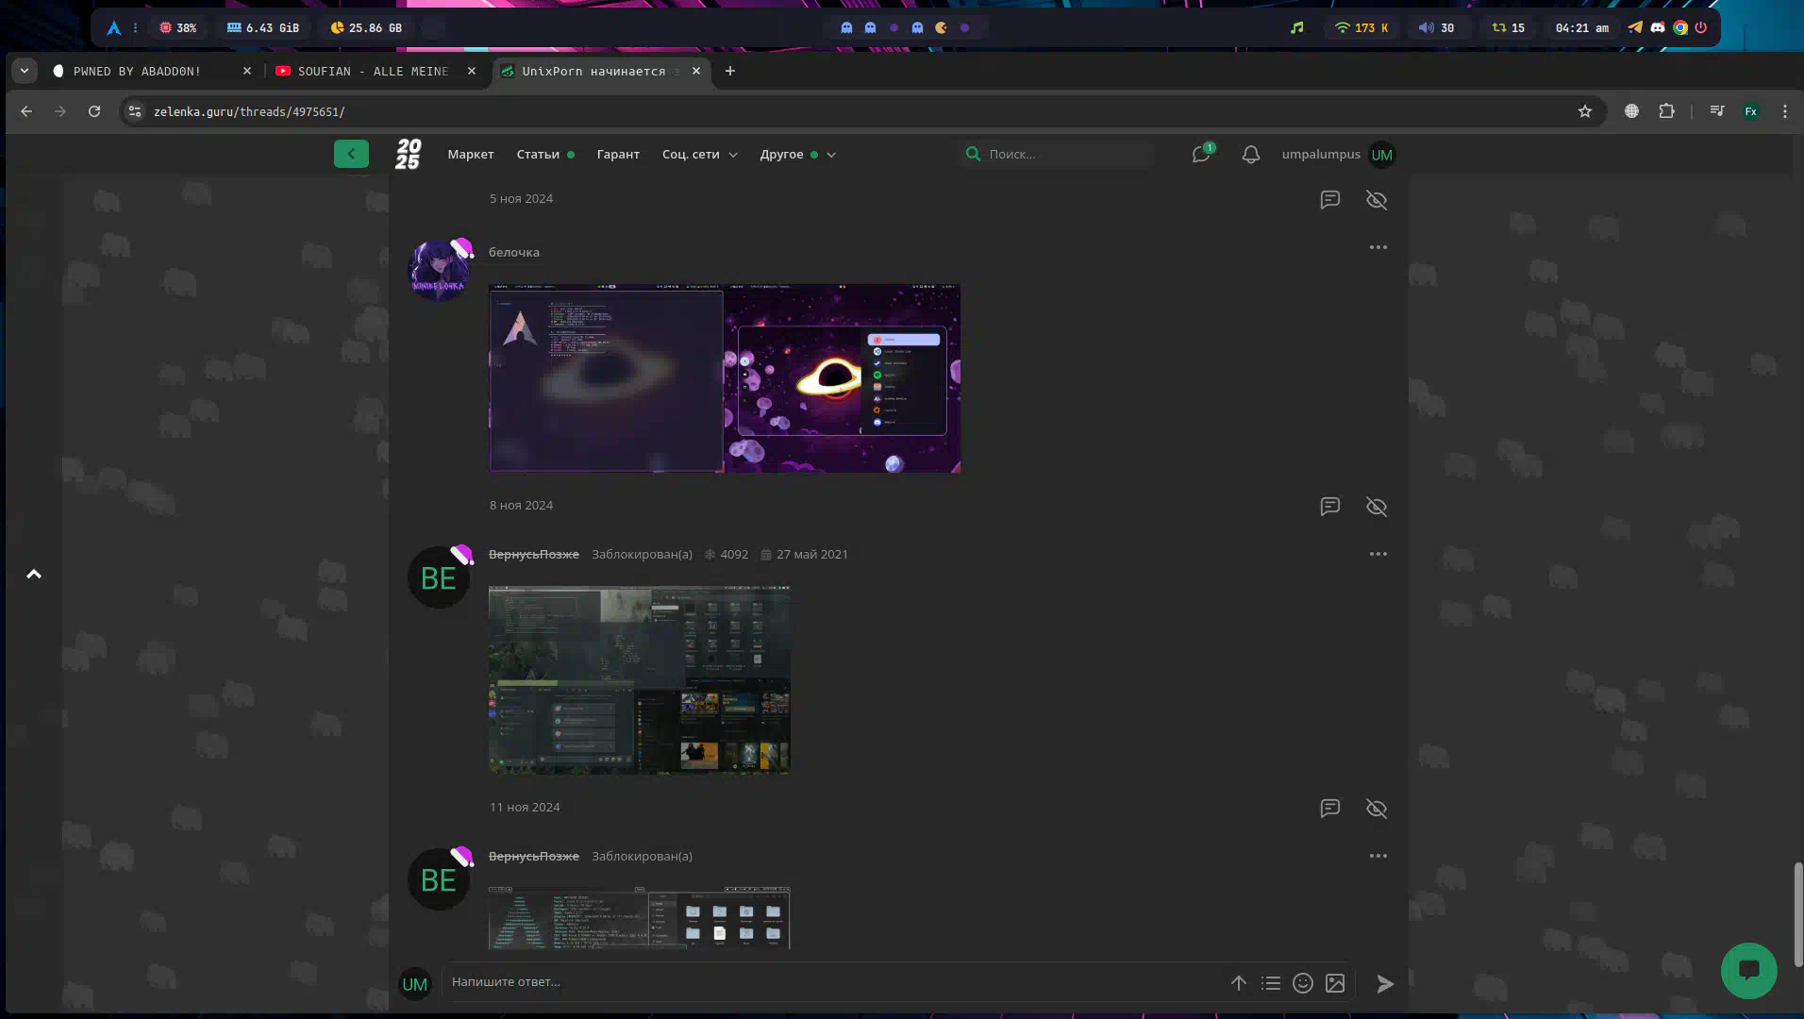
Task: Click the insert image icon in reply box
Action: click(1335, 983)
